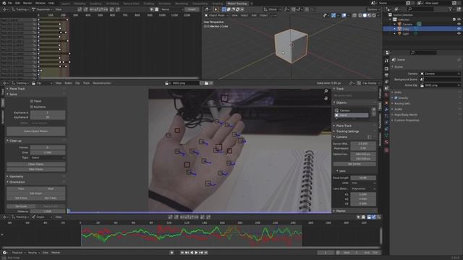Switch viewport to wireframe shading
Screen dimensions: 463x260
pos(360,15)
